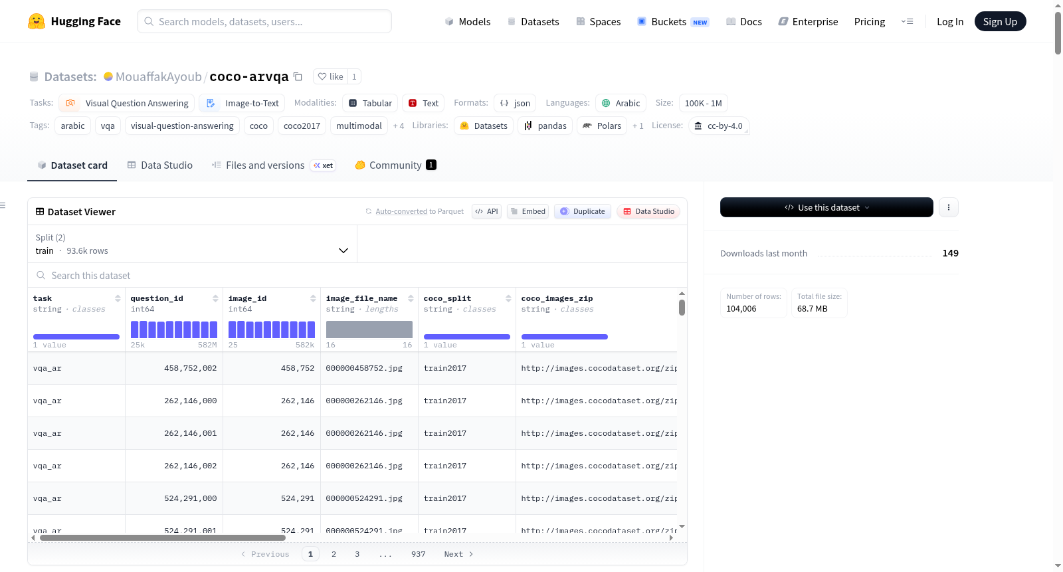Click the left sidebar hamburger icon
The width and height of the screenshot is (1063, 572).
tap(3, 205)
